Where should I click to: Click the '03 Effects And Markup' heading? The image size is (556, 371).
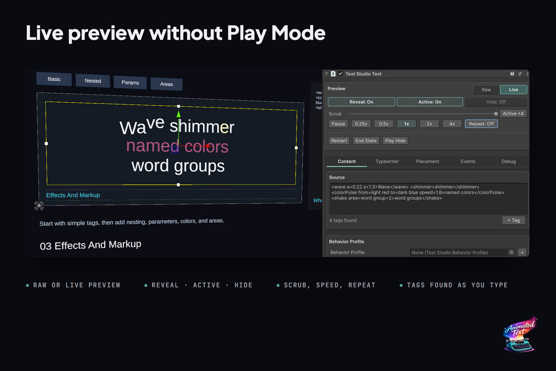(x=90, y=245)
